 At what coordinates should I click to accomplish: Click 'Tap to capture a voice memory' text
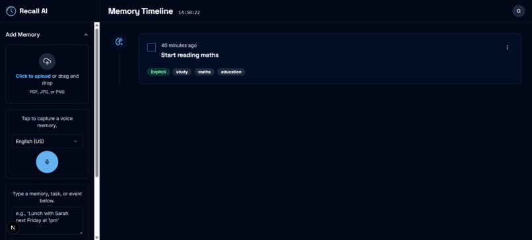[x=47, y=122]
